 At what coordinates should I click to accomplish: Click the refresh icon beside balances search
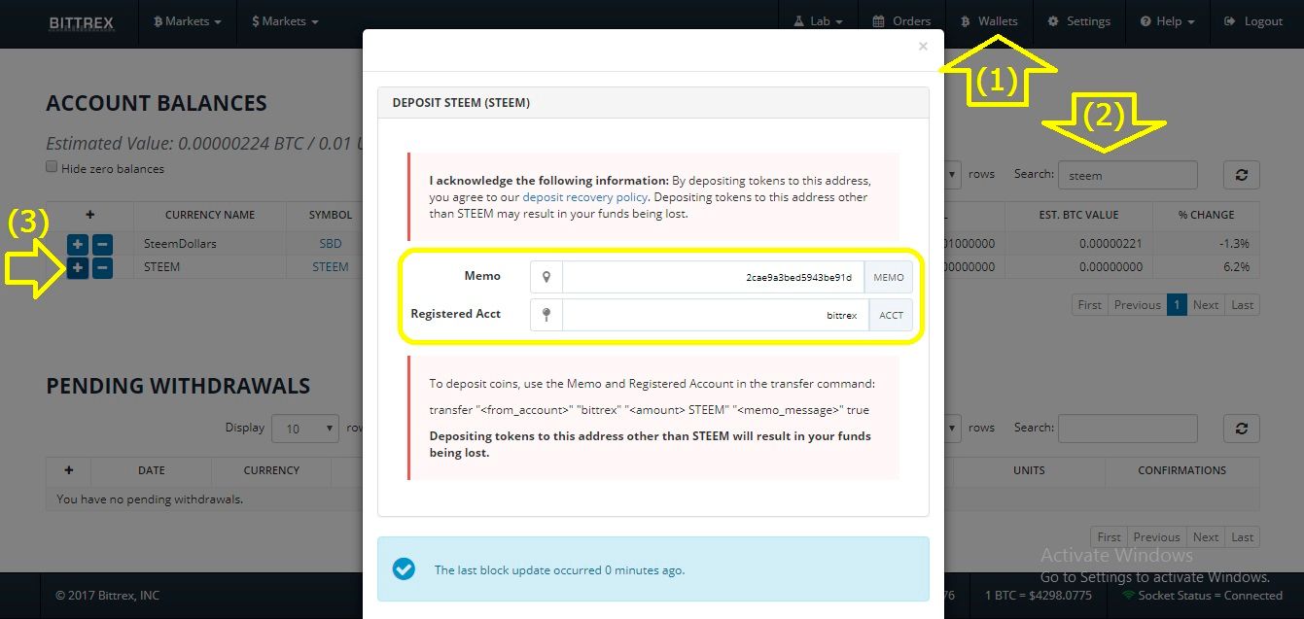tap(1242, 175)
